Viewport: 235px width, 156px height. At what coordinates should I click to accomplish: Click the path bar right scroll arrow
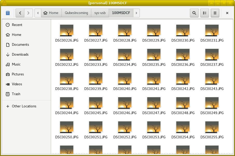point(136,13)
